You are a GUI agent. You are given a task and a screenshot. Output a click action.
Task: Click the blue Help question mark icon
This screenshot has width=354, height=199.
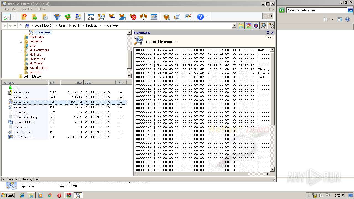[200, 17]
